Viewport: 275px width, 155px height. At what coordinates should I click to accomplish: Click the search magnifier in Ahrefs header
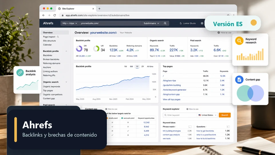(165, 23)
